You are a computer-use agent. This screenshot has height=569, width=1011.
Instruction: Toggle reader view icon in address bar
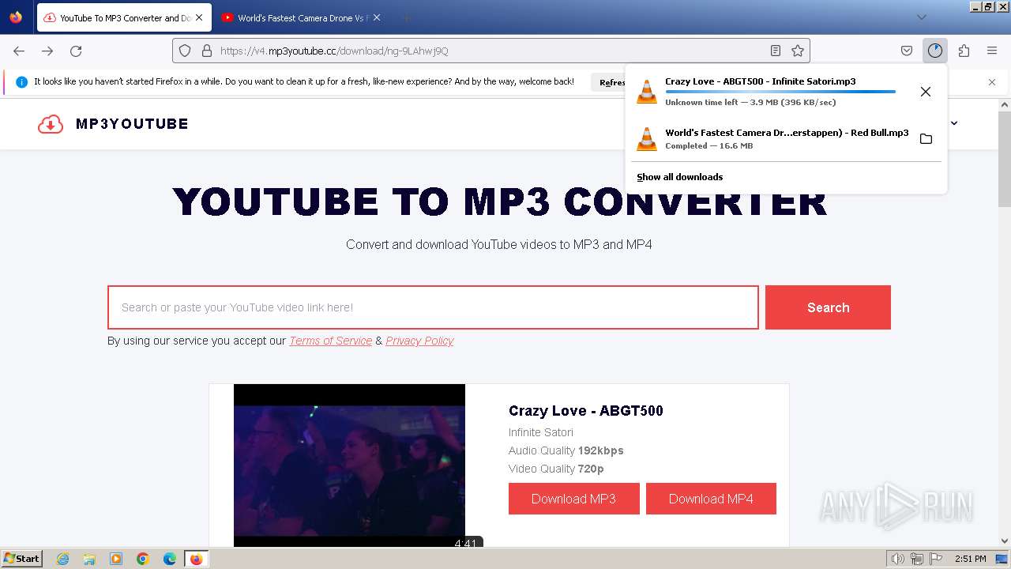[776, 51]
